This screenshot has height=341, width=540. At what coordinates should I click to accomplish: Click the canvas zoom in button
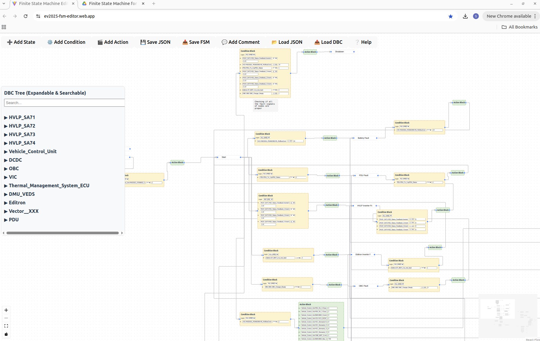click(6, 310)
